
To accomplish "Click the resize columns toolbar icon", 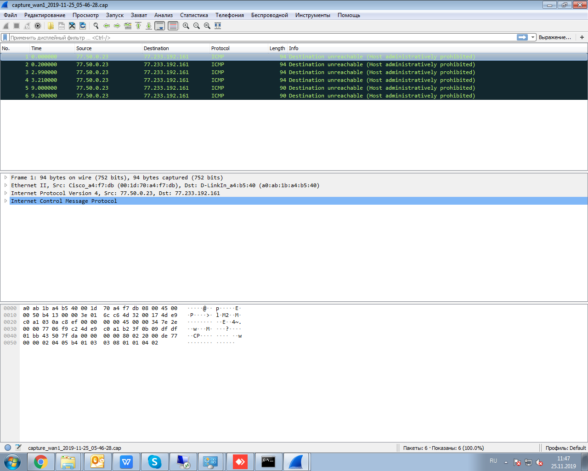I will coord(218,26).
